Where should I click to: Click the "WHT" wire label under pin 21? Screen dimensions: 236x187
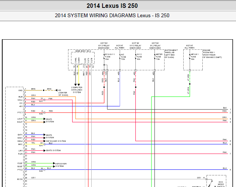point(84,74)
